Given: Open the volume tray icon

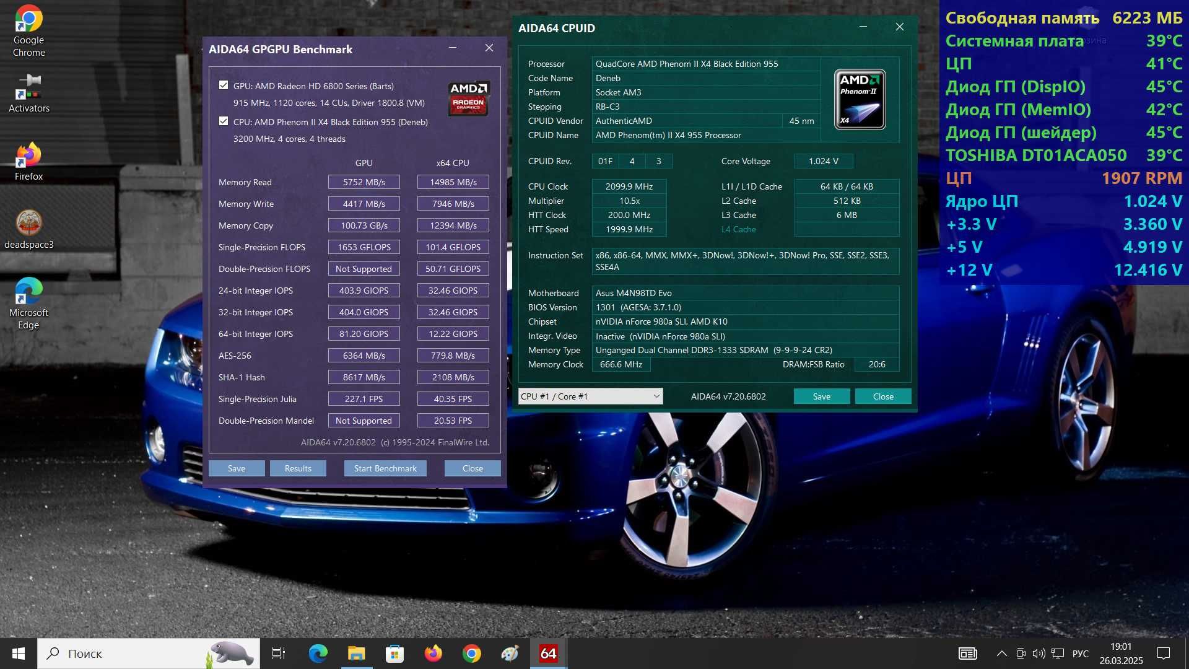Looking at the screenshot, I should click(x=1039, y=654).
